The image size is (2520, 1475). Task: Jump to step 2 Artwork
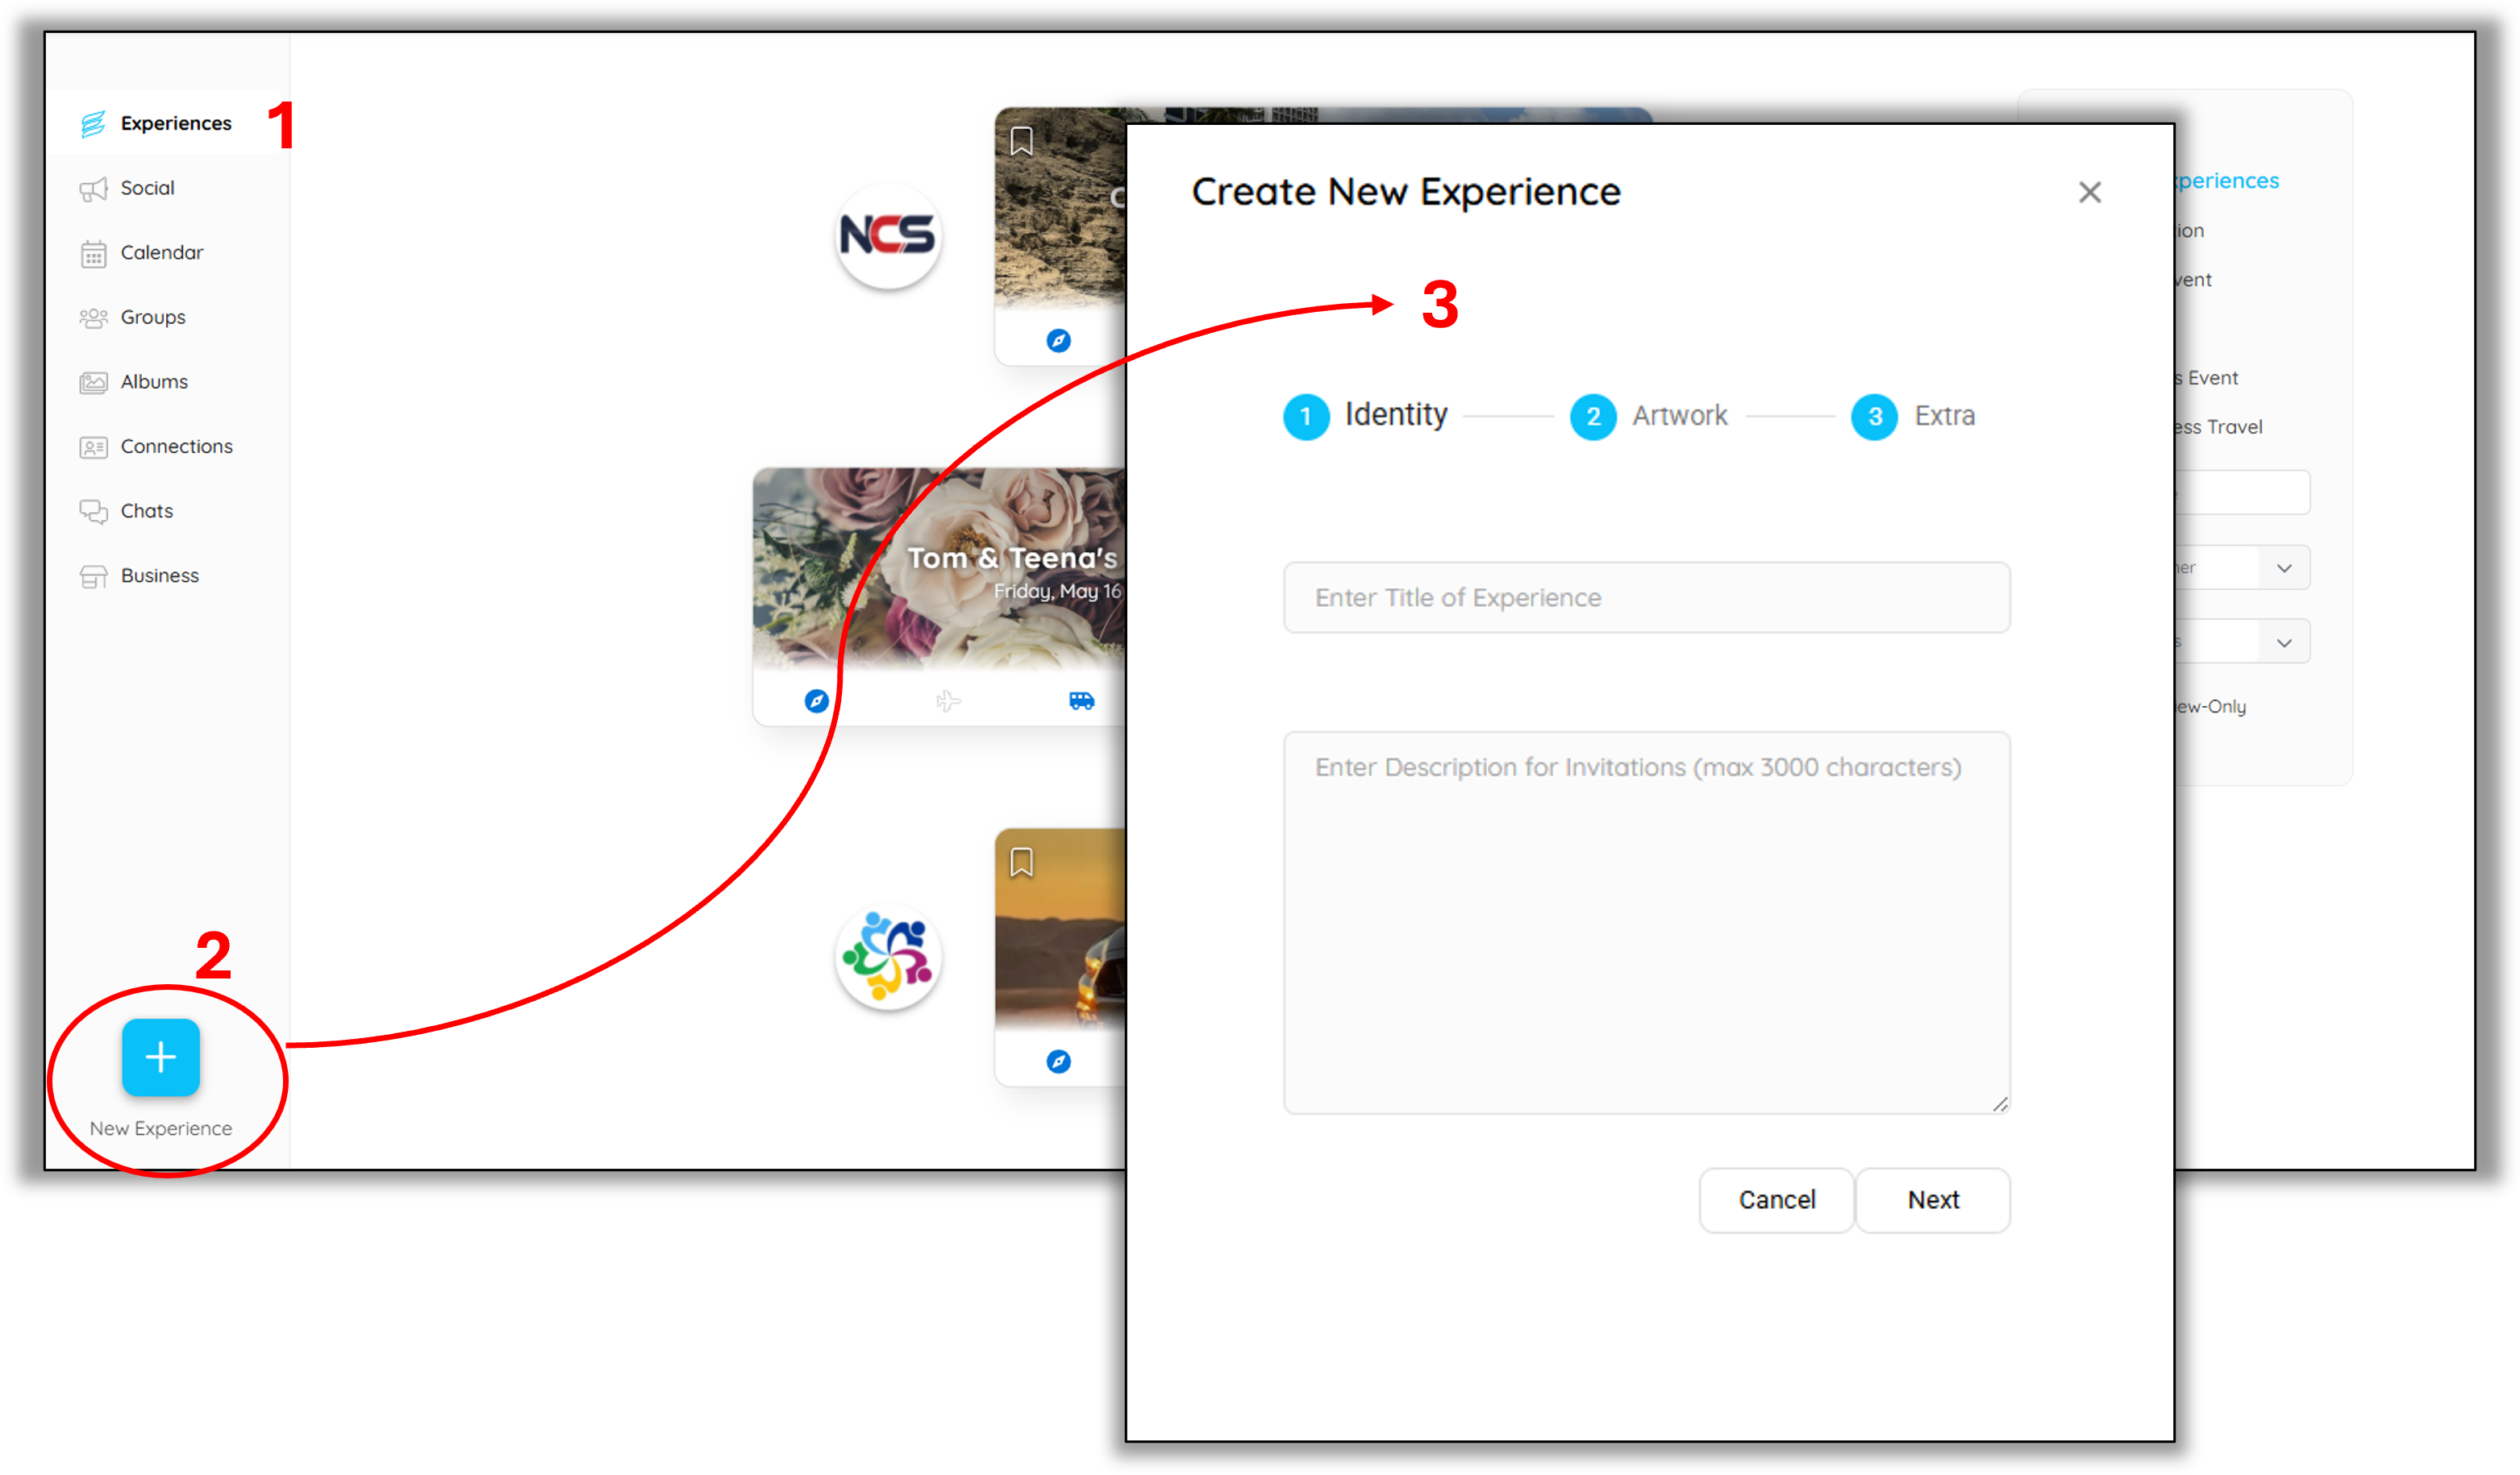1593,416
